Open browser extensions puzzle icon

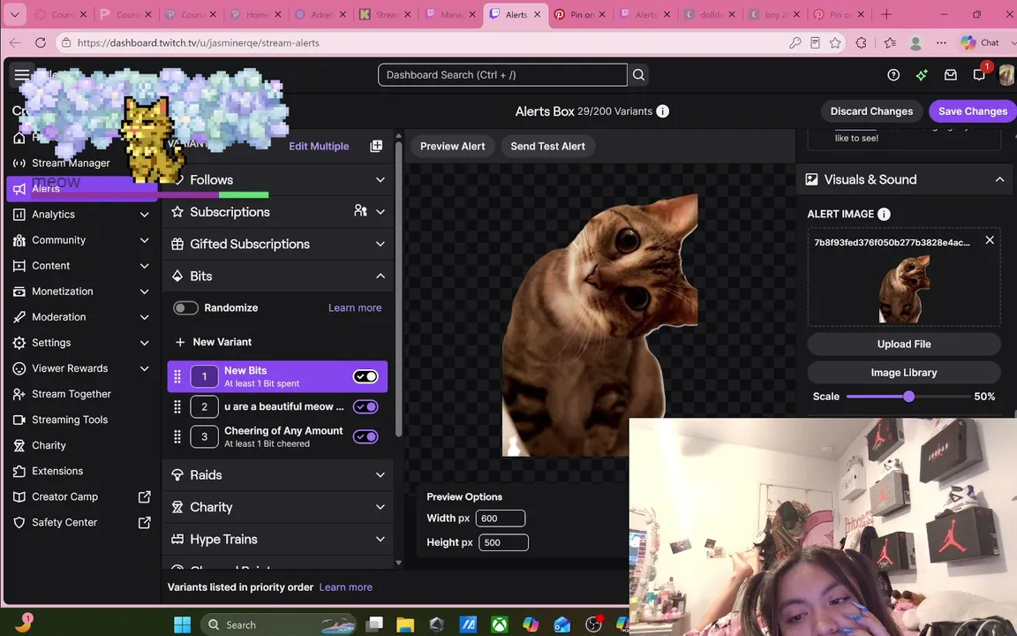point(862,42)
